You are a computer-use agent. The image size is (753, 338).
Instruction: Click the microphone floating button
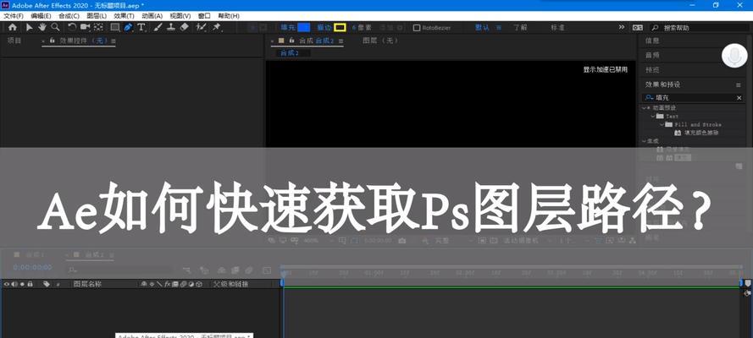[x=734, y=57]
